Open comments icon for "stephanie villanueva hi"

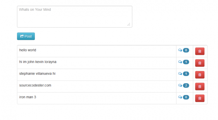(x=180, y=74)
